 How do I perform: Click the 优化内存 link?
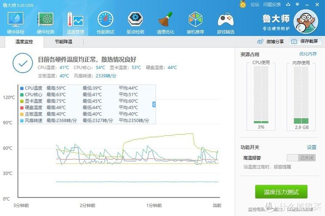[x=308, y=54]
